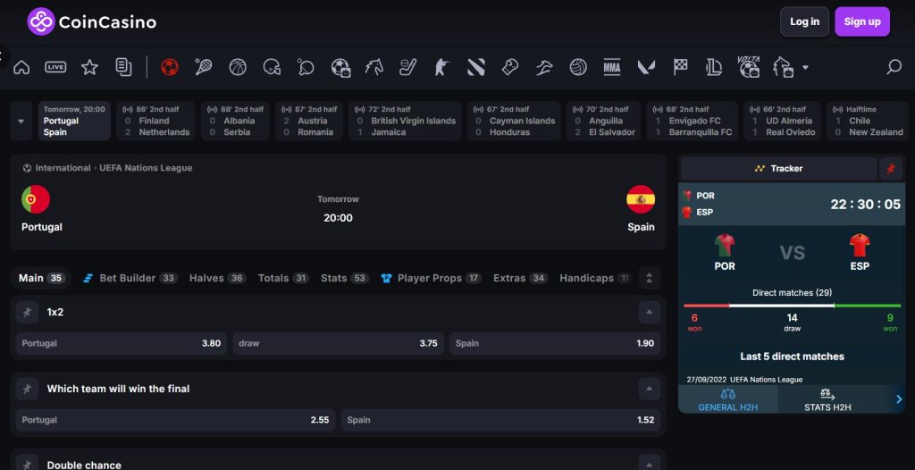Viewport: 915px width, 470px height.
Task: Select the Greyhound racing icon
Action: pyautogui.click(x=544, y=68)
